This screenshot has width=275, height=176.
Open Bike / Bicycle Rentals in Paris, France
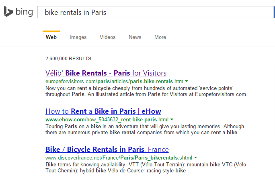pos(107,149)
